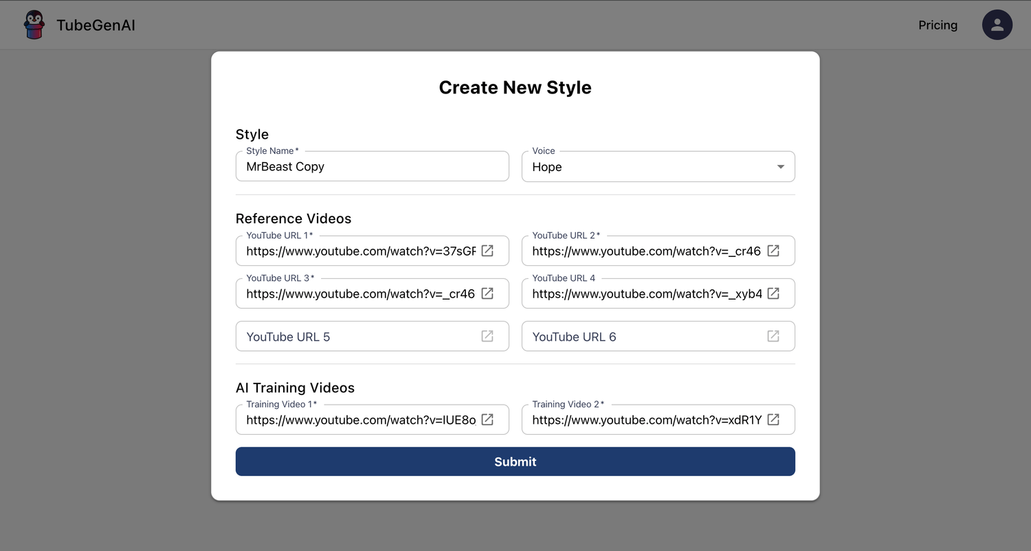Go to the Pricing page

[938, 25]
